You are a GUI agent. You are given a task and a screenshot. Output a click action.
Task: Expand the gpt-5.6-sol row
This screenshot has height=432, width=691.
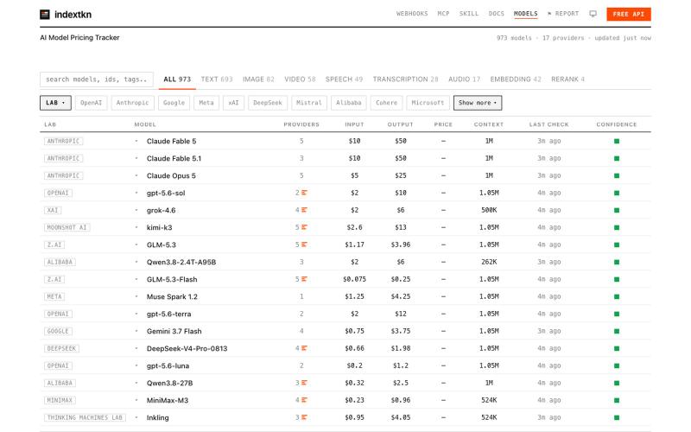pyautogui.click(x=136, y=193)
